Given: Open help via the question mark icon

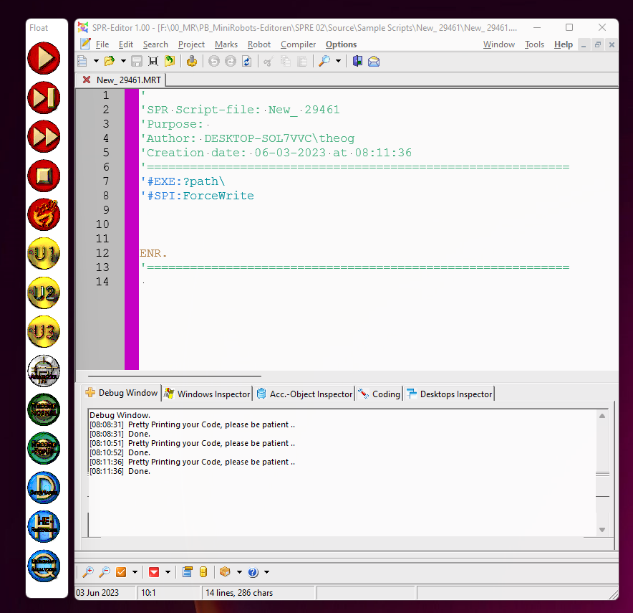Looking at the screenshot, I should [251, 572].
